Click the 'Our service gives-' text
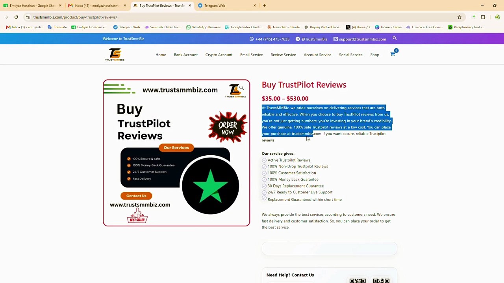The image size is (504, 283). pyautogui.click(x=278, y=154)
